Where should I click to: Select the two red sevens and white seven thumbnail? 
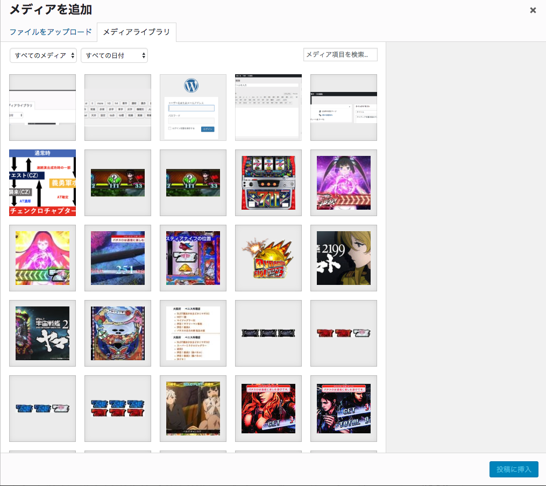344,333
